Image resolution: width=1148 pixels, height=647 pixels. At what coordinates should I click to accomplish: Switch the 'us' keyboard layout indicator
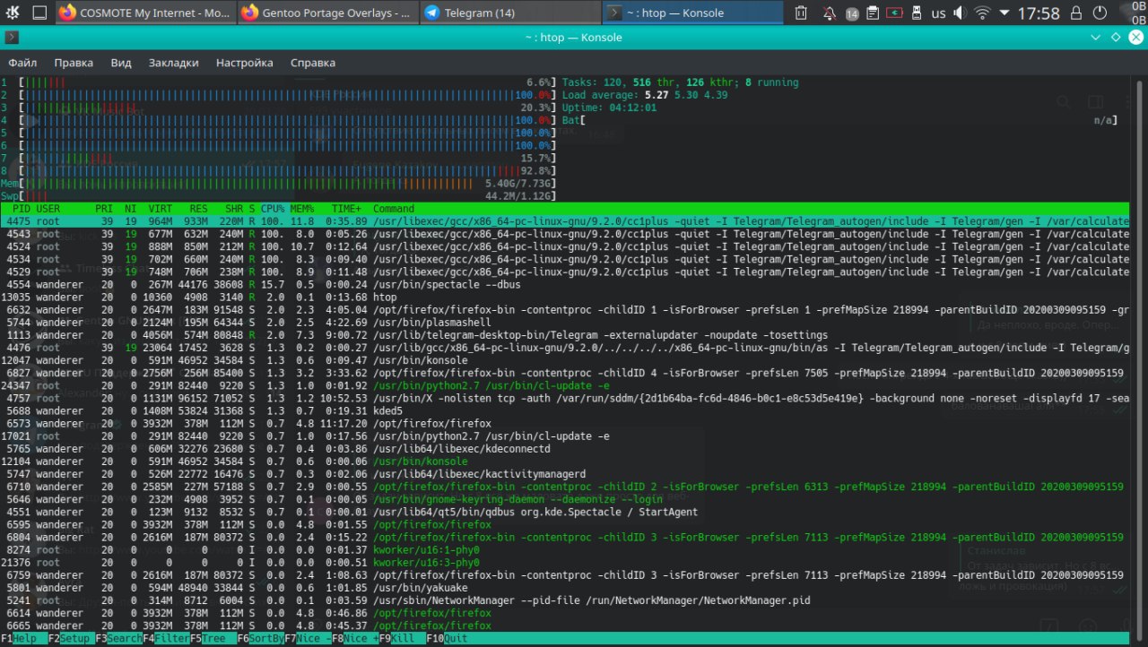pyautogui.click(x=938, y=13)
